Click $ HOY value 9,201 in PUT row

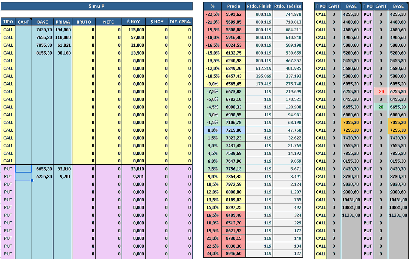coord(133,176)
